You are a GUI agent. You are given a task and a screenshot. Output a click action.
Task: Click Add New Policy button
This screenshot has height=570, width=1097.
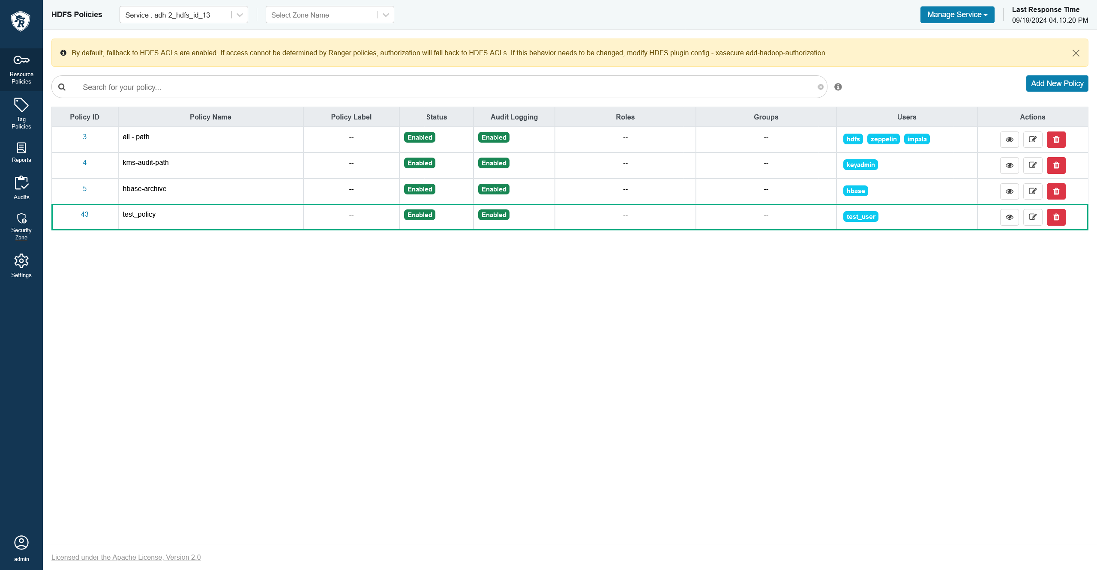[x=1057, y=84]
